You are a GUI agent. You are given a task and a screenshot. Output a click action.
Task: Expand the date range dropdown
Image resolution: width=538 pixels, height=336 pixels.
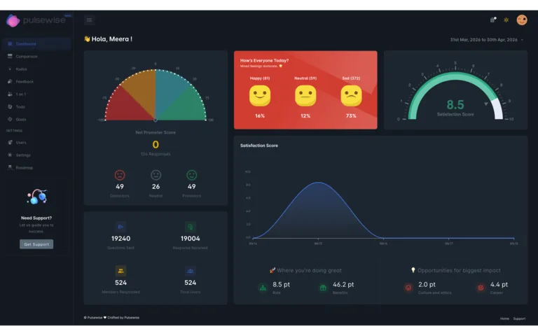click(x=487, y=40)
